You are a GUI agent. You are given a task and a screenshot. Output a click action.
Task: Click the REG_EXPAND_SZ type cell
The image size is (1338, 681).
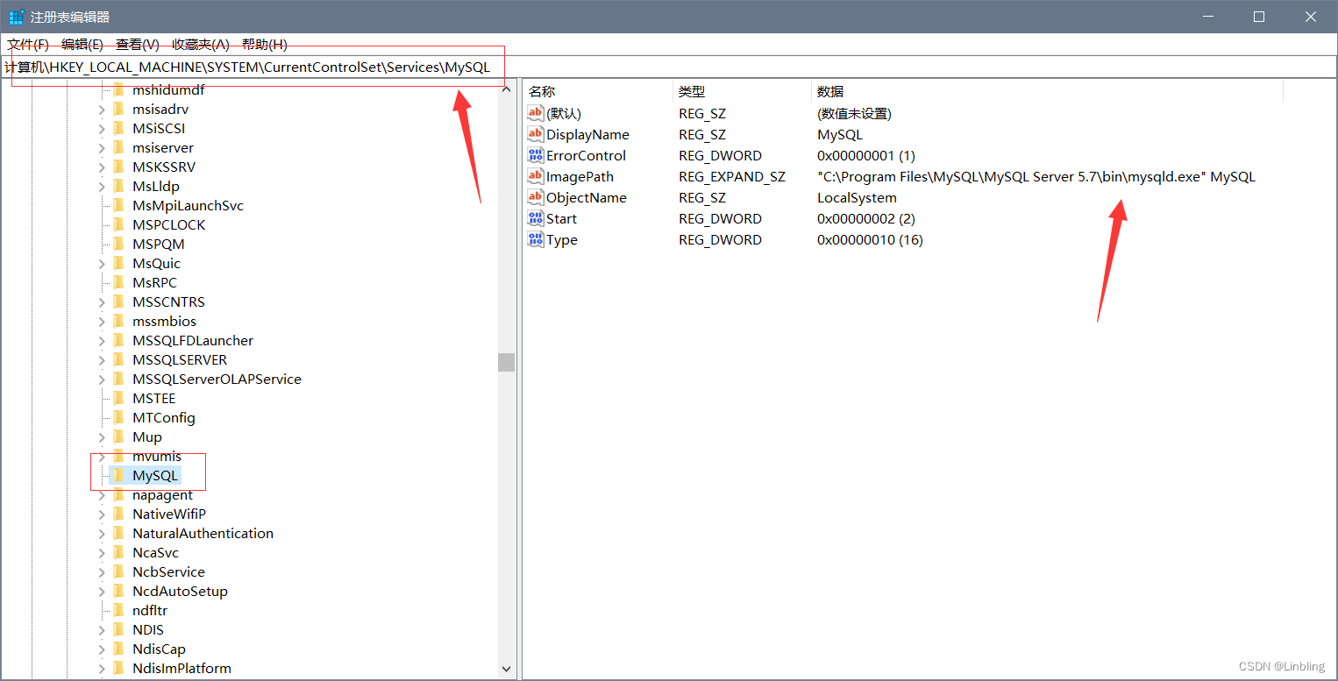click(732, 176)
